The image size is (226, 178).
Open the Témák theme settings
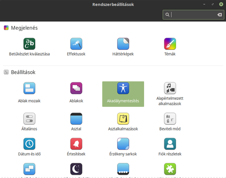170,47
